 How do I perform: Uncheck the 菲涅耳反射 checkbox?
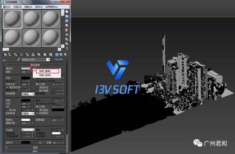(x=7, y=87)
